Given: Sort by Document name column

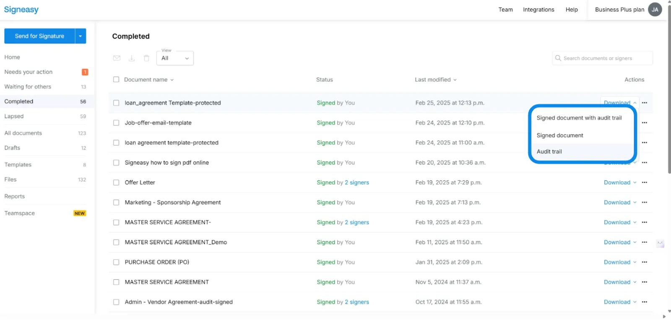Looking at the screenshot, I should click(149, 80).
